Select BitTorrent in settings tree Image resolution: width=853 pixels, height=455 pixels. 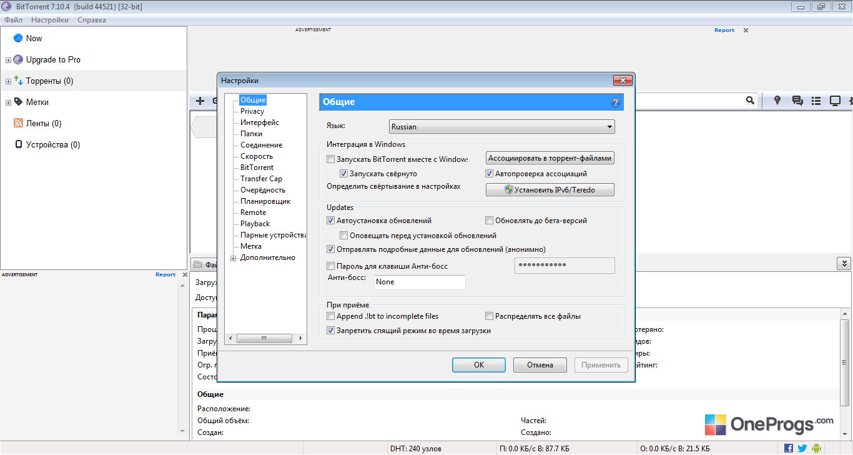click(257, 167)
